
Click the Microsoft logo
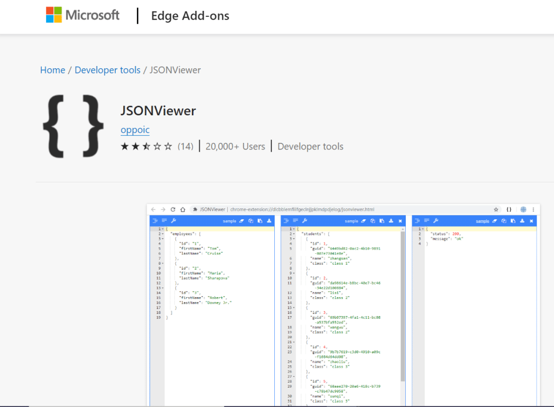click(82, 15)
